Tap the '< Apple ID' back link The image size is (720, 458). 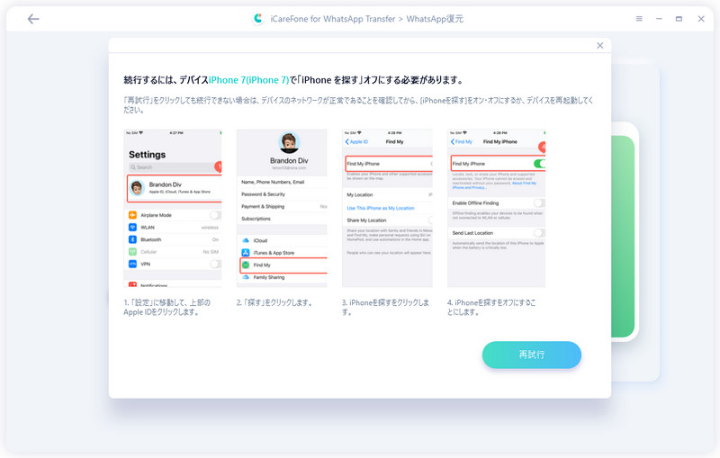click(x=358, y=141)
